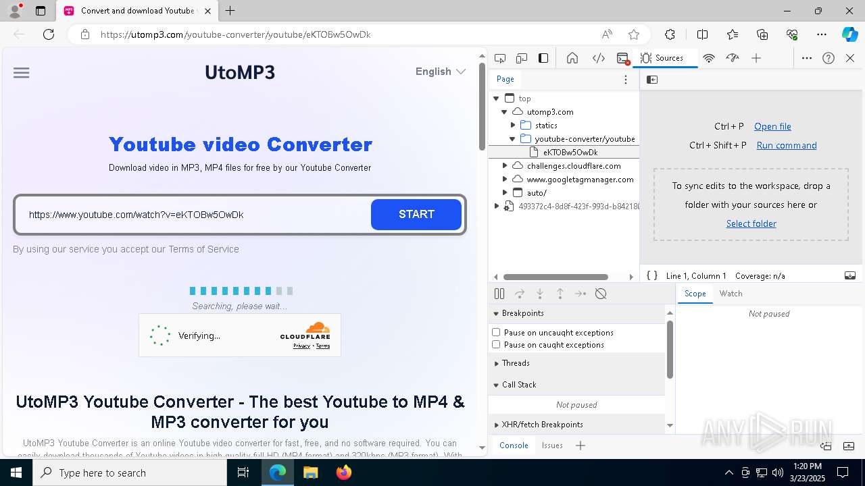
Task: Open Cloudflare Terms link
Action: coord(323,346)
